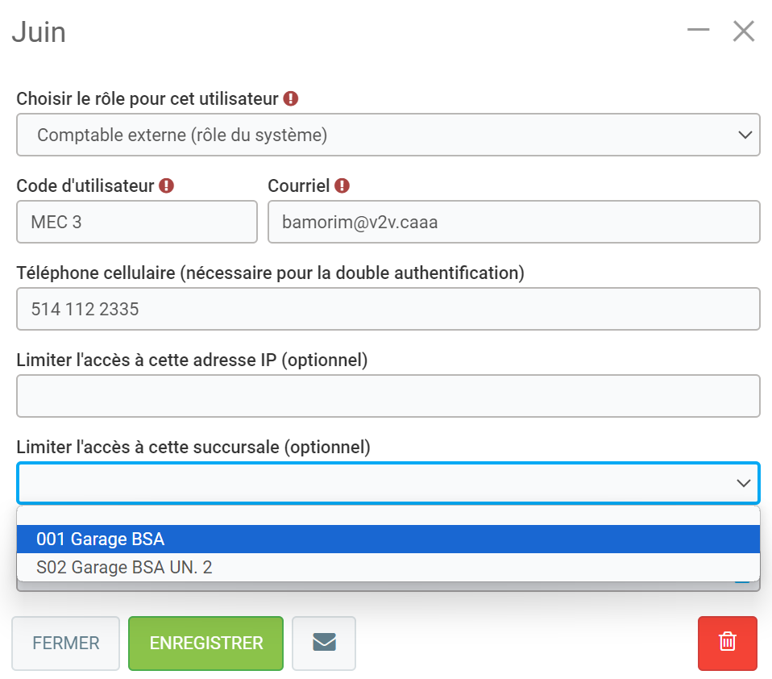Click the Juin dialog title
Viewport: 772px width, 679px height.
click(x=39, y=32)
